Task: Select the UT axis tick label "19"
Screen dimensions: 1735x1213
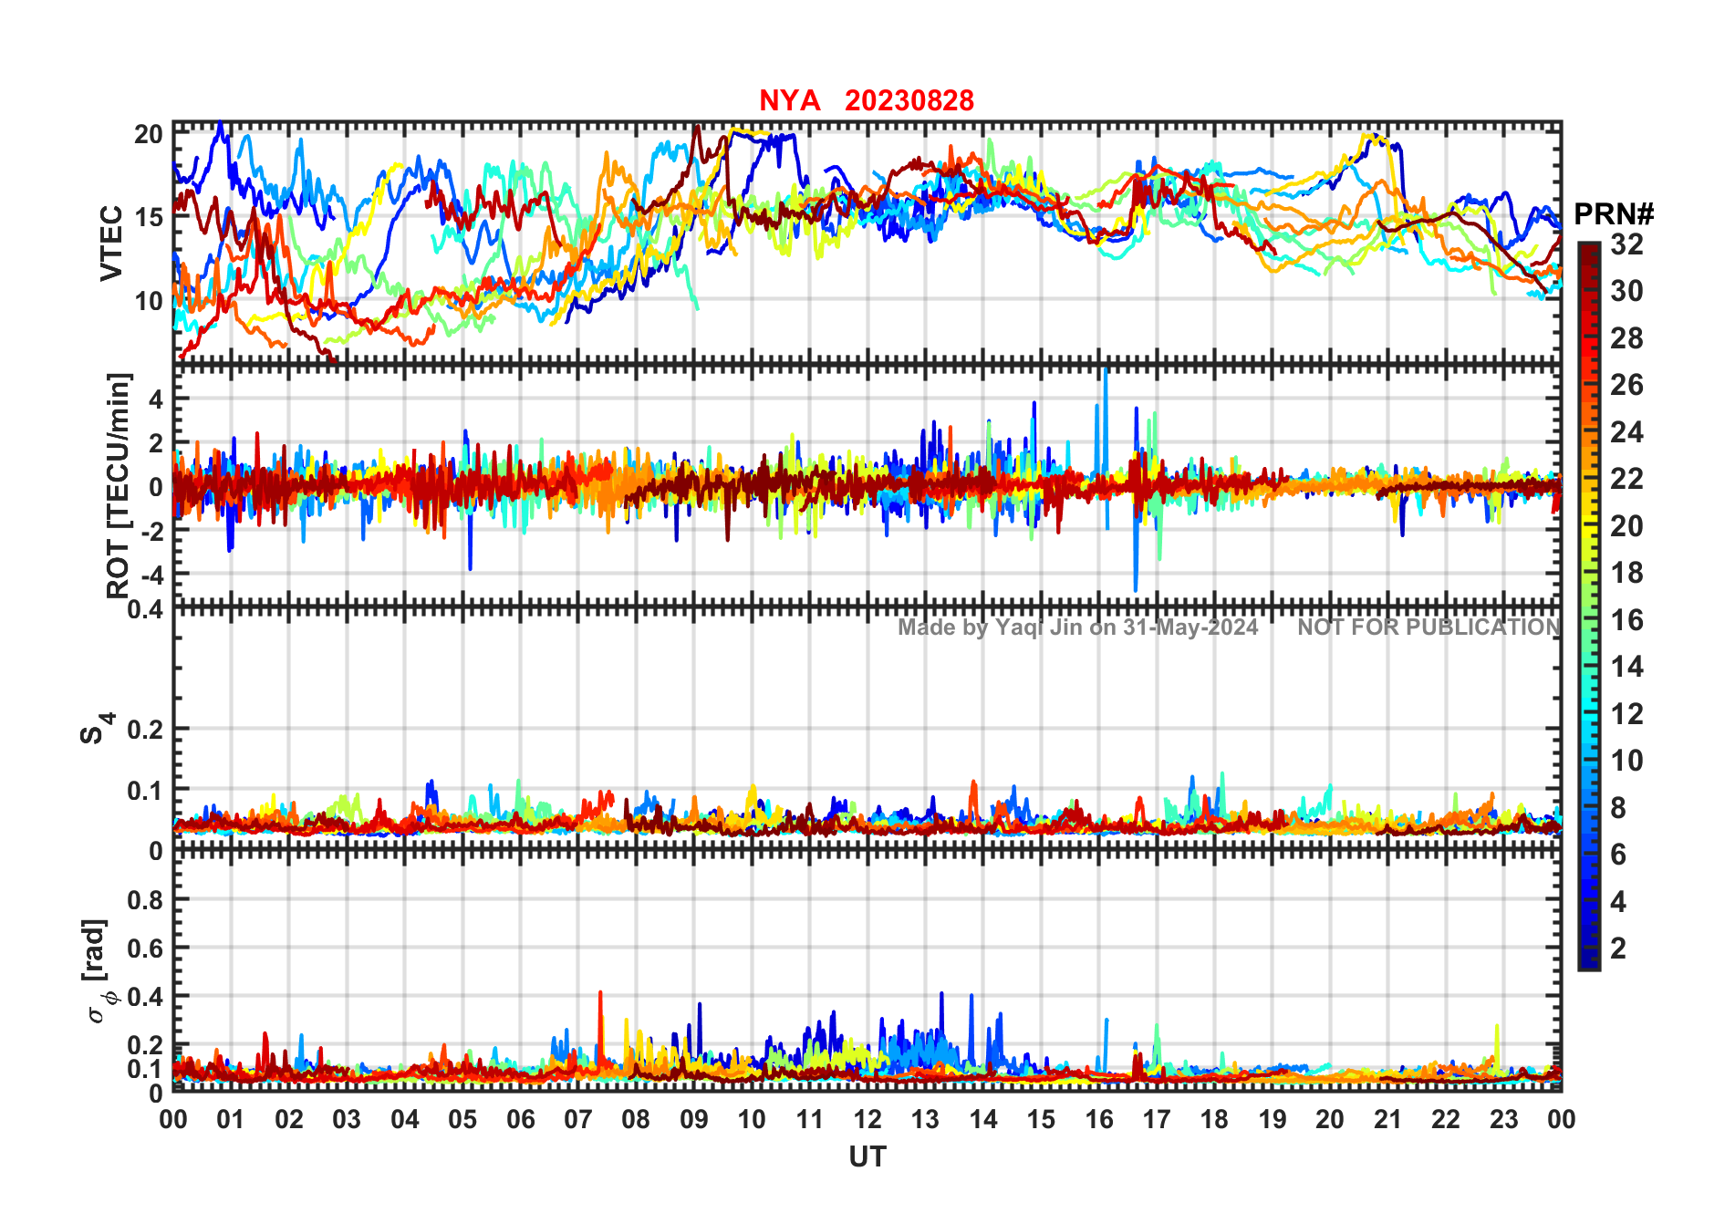Action: coord(1273,1119)
